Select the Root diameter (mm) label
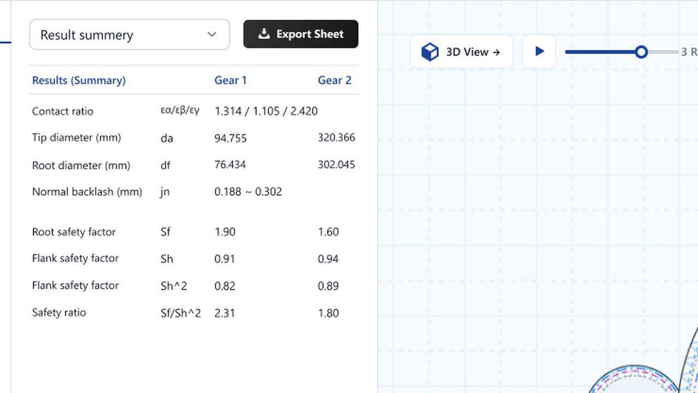 click(81, 165)
